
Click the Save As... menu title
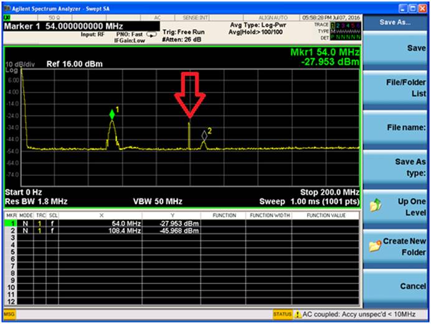pos(395,22)
